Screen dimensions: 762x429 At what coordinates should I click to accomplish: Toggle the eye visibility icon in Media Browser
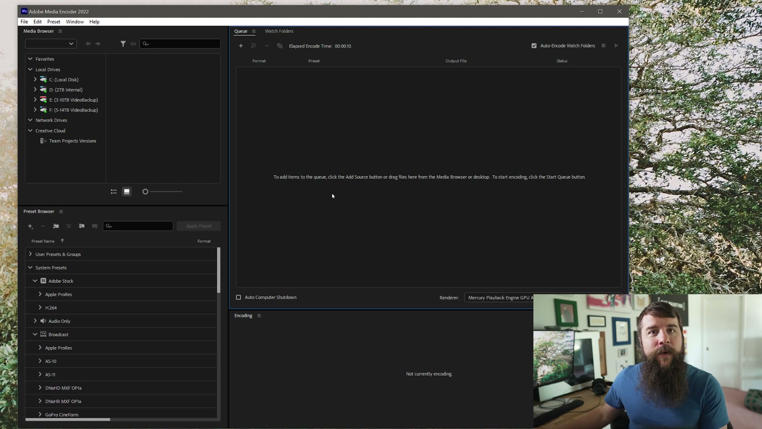point(133,44)
